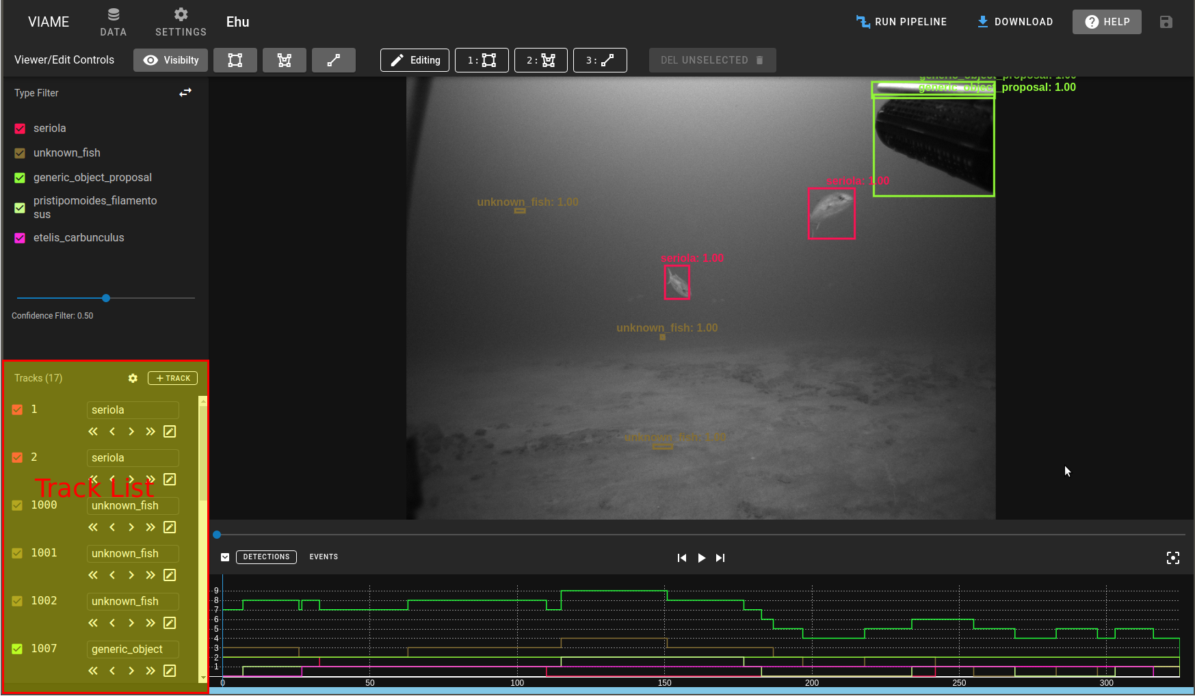Click the save disk icon

1166,22
